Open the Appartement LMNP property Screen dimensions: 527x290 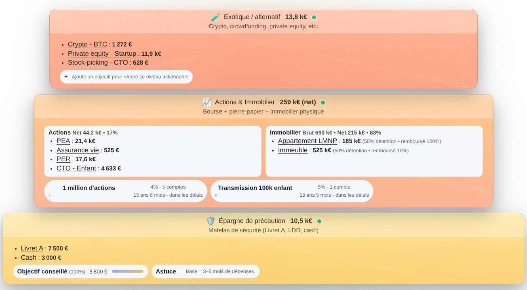click(x=307, y=141)
